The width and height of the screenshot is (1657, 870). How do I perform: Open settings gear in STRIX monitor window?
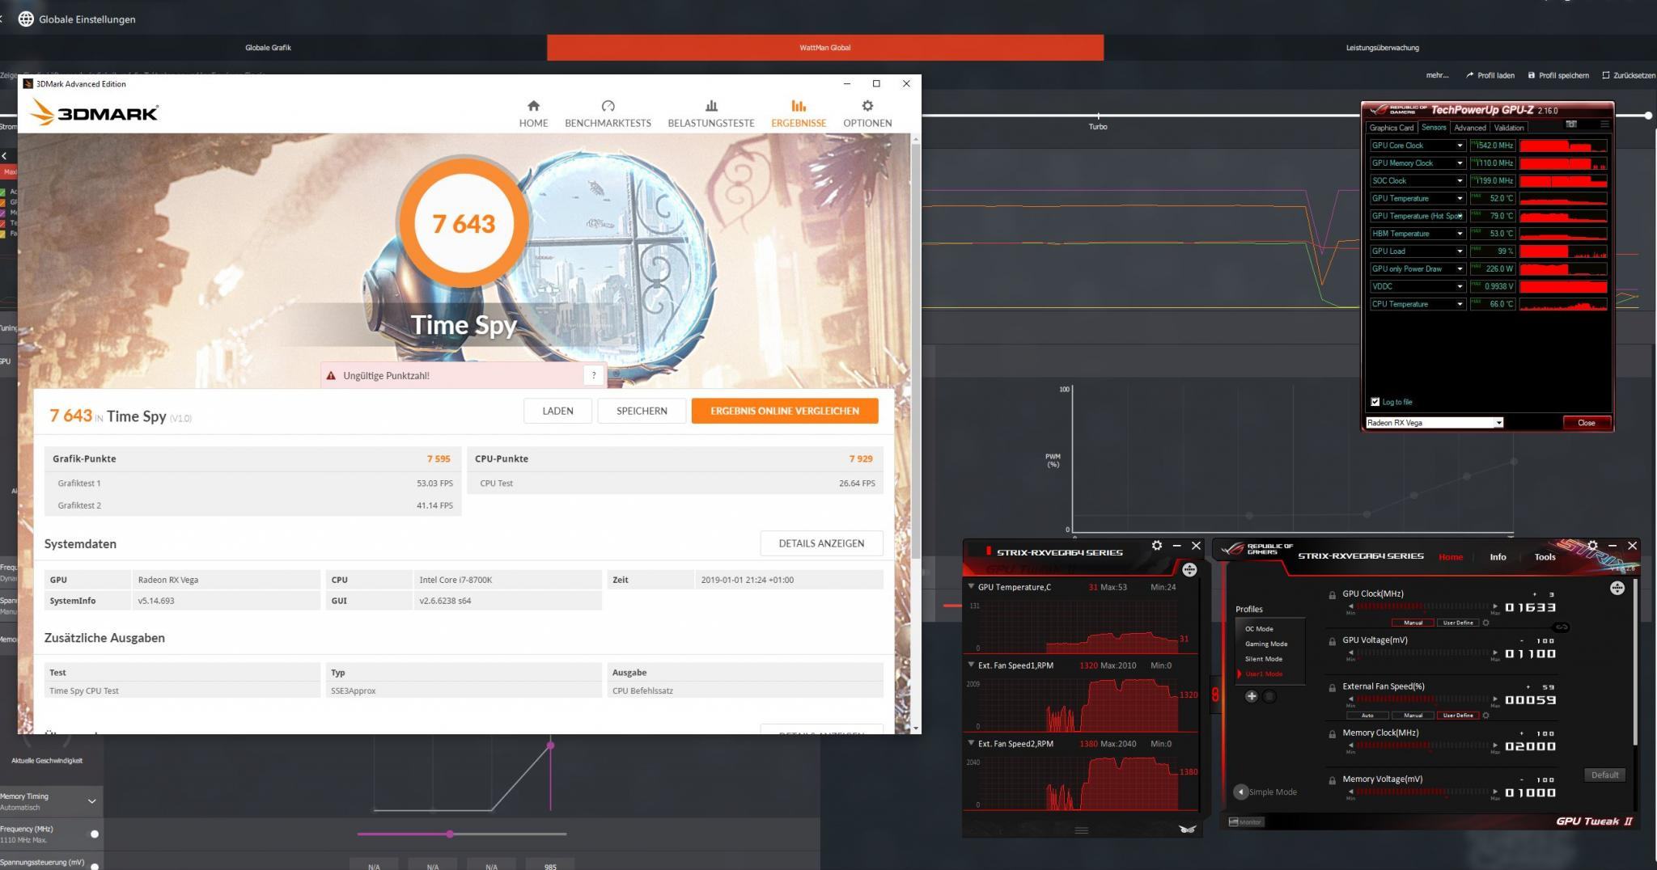1157,546
